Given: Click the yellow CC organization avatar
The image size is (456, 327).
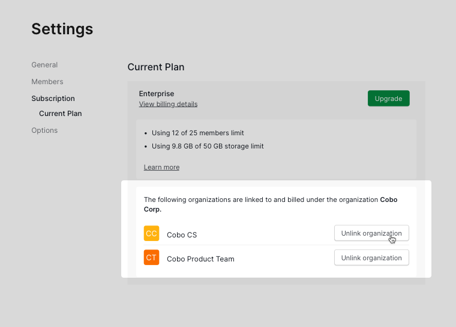Looking at the screenshot, I should (x=151, y=233).
